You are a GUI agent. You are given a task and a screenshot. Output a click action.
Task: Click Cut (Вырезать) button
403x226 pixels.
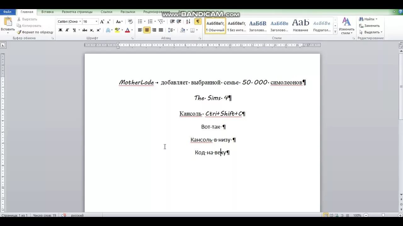(27, 19)
